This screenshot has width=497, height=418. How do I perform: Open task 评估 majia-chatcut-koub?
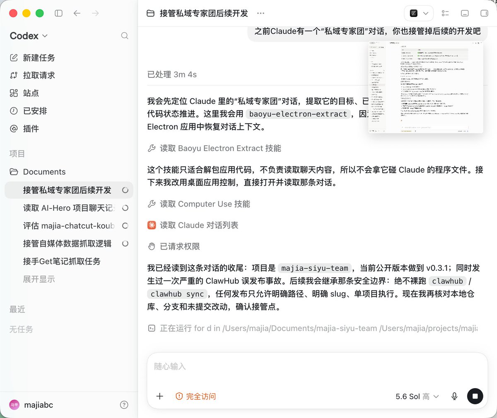pos(69,226)
